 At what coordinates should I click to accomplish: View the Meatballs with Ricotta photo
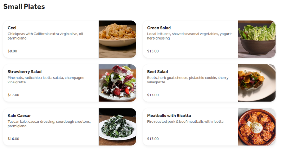coord(257,127)
